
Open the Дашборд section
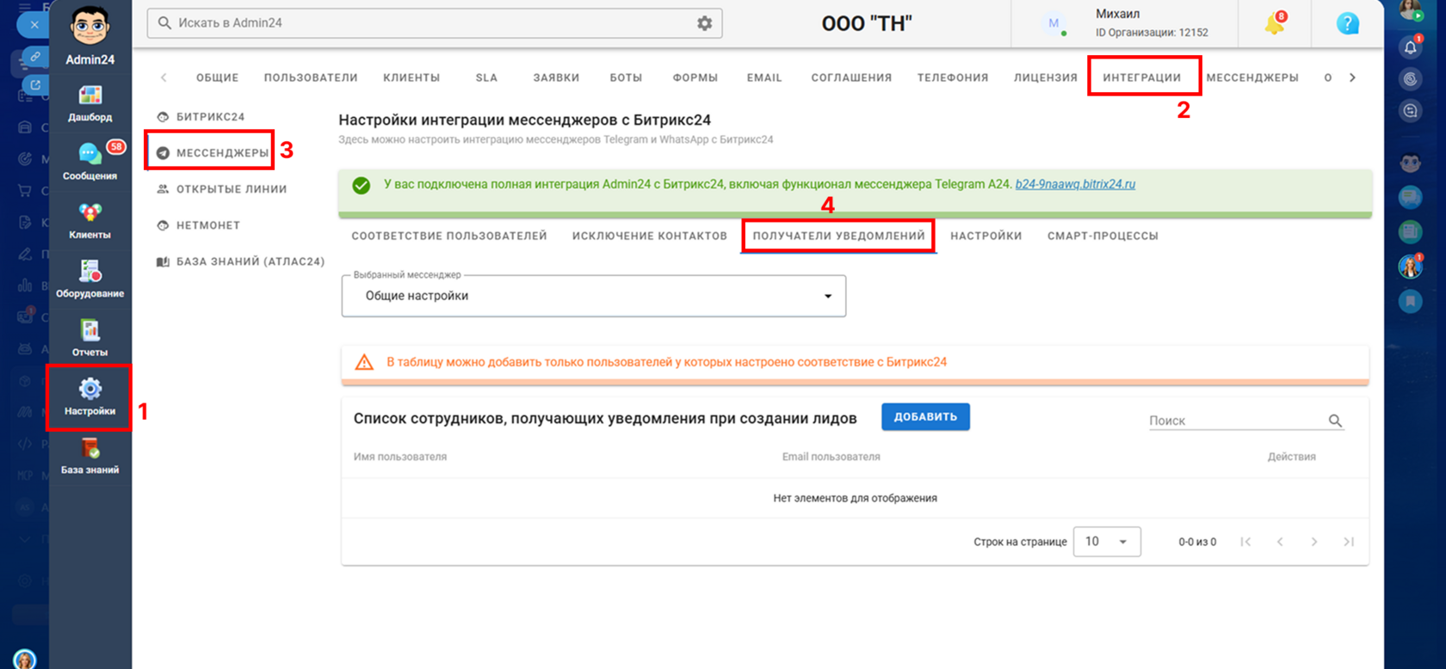pos(90,104)
